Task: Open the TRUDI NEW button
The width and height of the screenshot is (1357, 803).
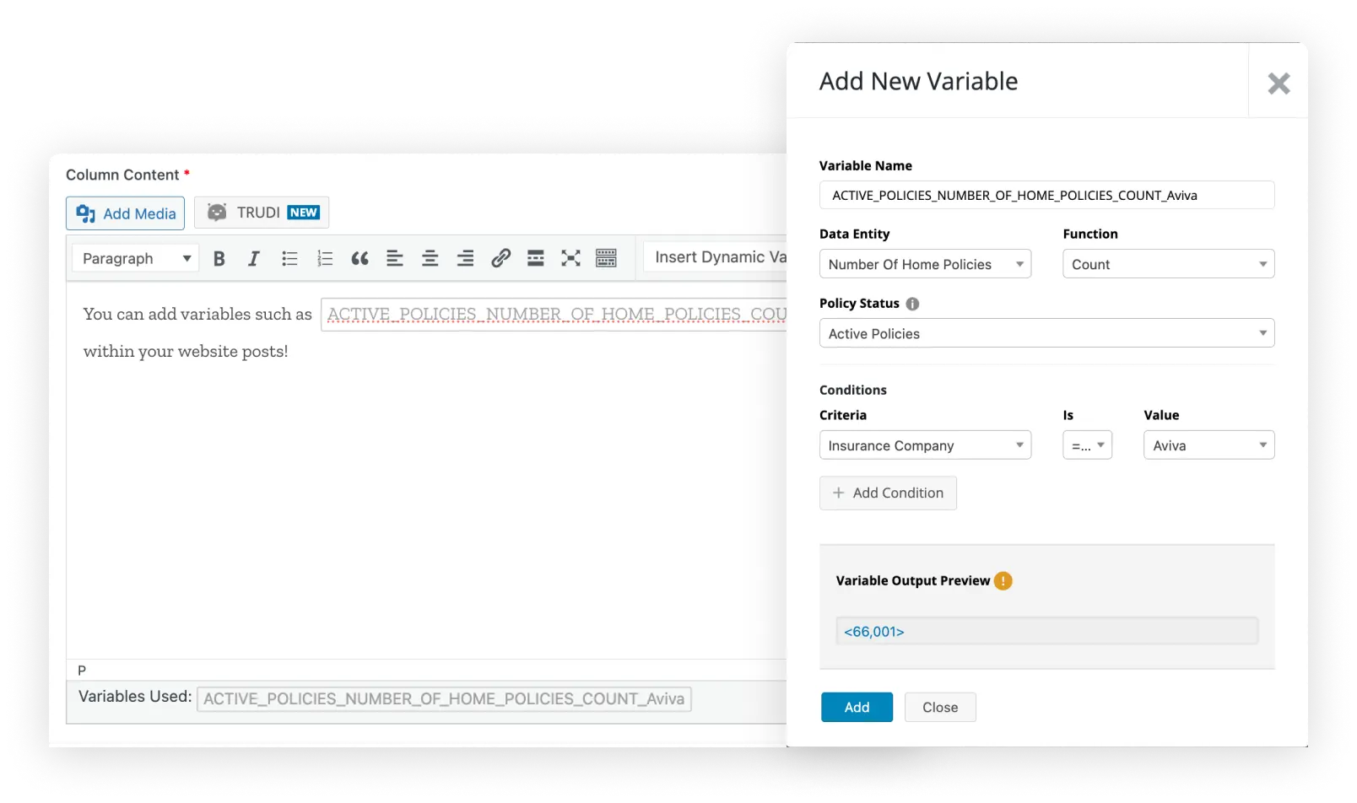Action: coord(262,213)
